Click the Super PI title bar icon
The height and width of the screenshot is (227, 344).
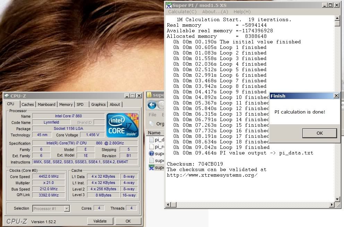click(x=169, y=5)
